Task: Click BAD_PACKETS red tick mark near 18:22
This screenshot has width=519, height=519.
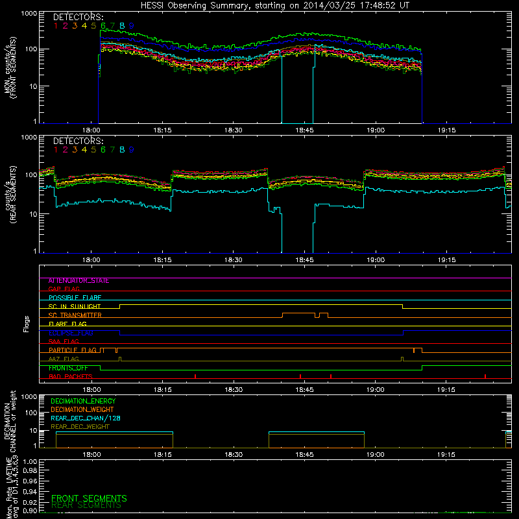Action: pyautogui.click(x=195, y=376)
